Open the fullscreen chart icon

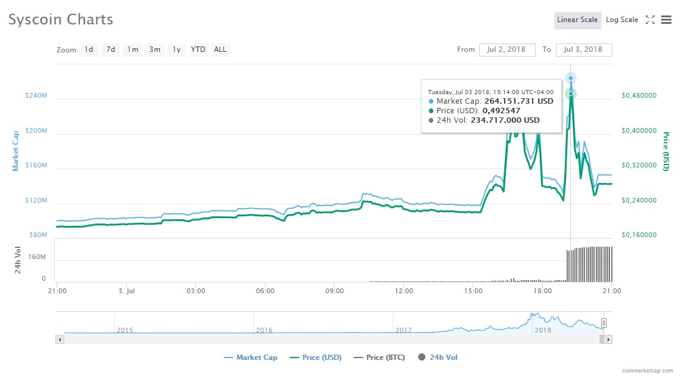(650, 20)
